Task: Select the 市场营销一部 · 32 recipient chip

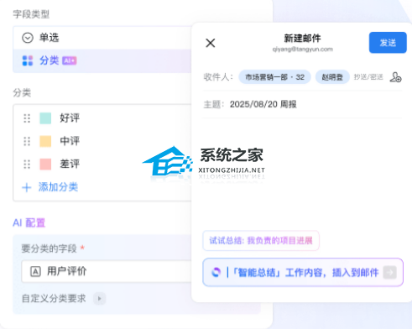Action: (274, 77)
